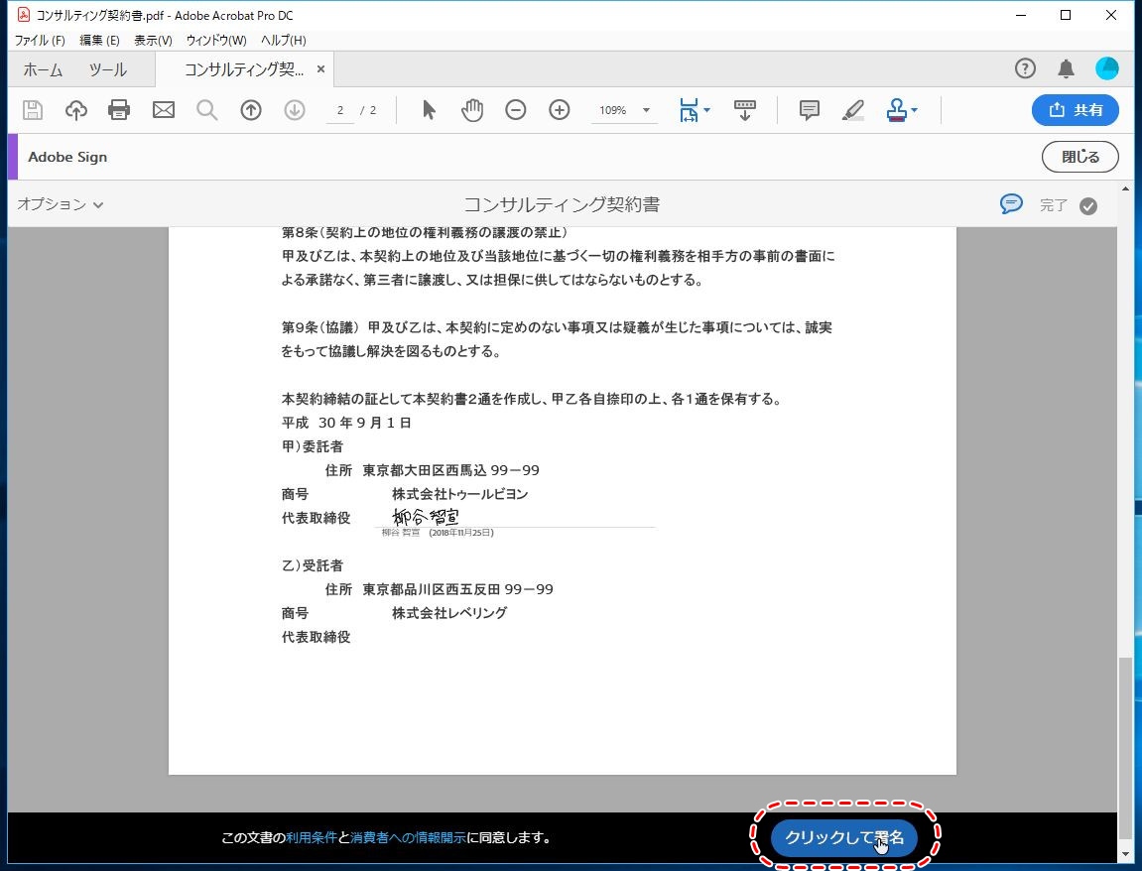
Task: Zoom in using the plus icon
Action: (x=560, y=110)
